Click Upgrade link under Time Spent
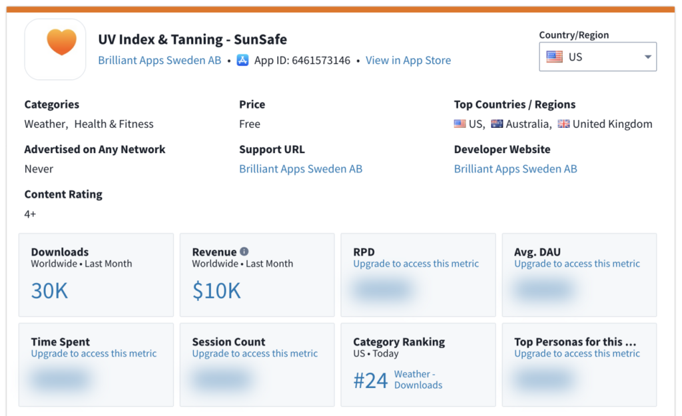 click(94, 353)
